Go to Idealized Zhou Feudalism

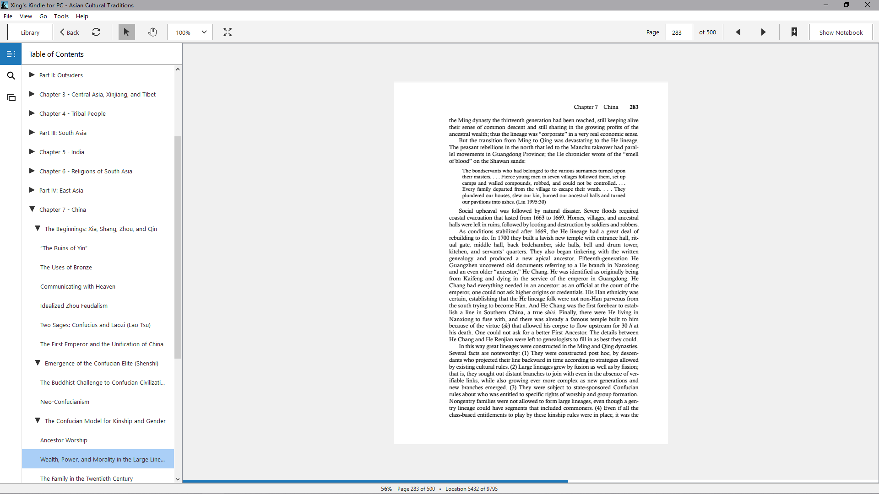(x=74, y=306)
